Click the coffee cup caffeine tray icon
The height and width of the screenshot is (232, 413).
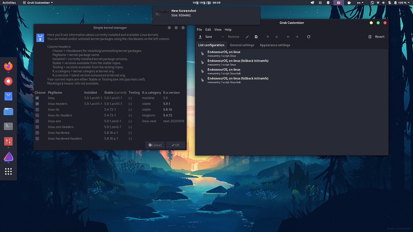pos(349,3)
